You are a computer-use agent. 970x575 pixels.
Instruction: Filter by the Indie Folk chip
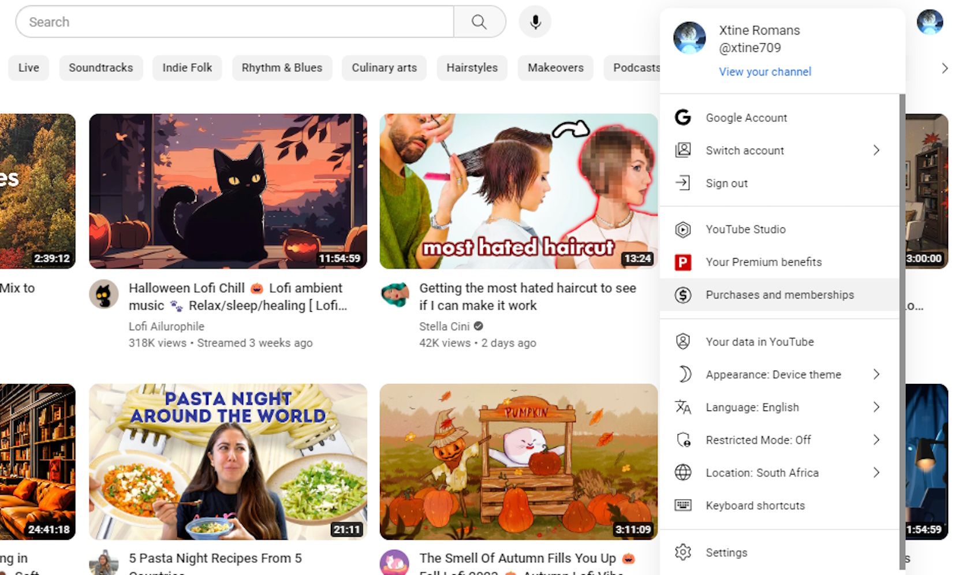coord(187,68)
